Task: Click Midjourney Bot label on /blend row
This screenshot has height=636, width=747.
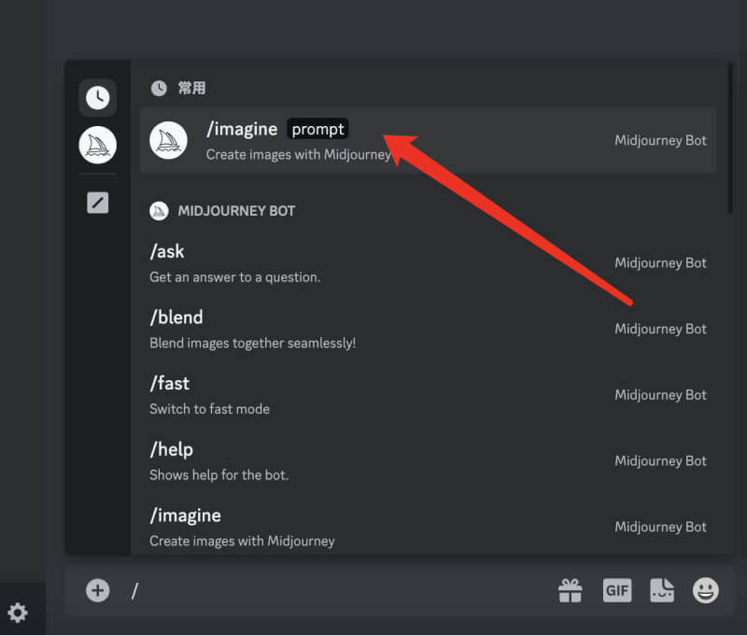Action: click(661, 329)
